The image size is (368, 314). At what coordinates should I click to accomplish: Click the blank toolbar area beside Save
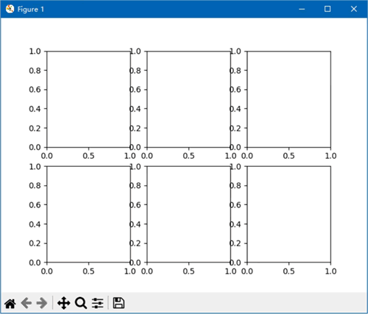[x=245, y=303]
